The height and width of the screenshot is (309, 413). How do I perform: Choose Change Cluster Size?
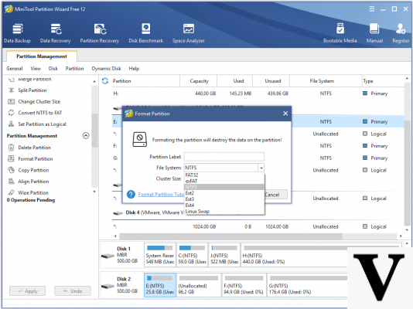(x=39, y=101)
